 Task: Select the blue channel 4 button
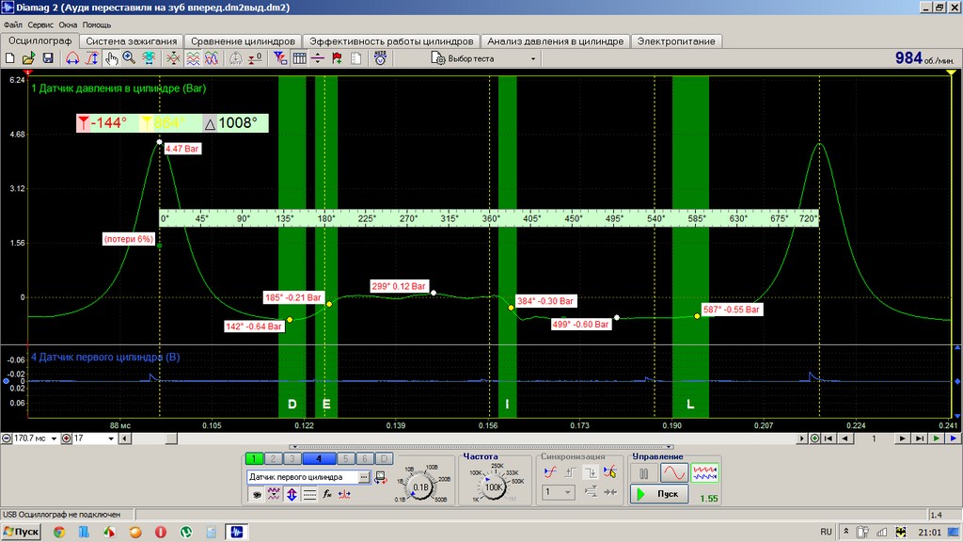[x=319, y=458]
